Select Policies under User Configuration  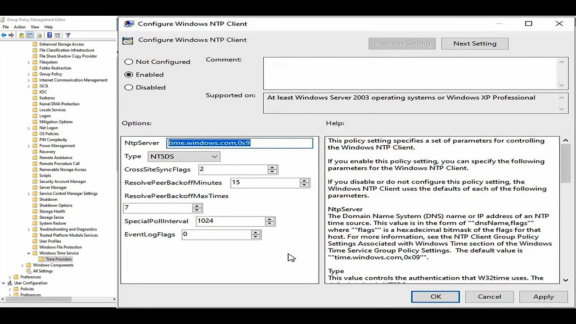(27, 289)
